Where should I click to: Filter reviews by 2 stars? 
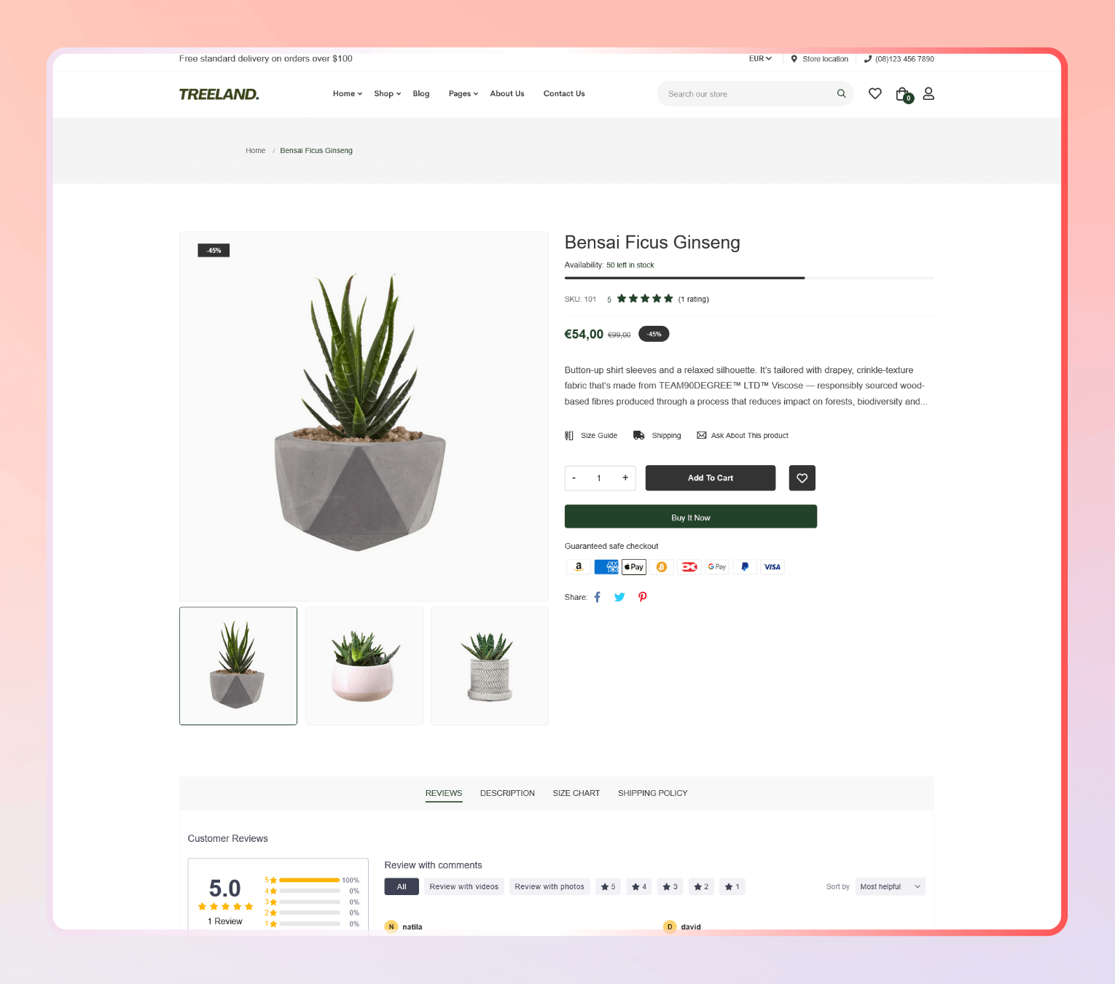[701, 887]
